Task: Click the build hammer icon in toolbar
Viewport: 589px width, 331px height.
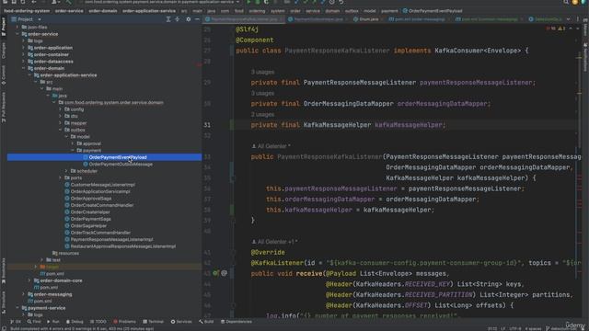Action: click(68, 2)
